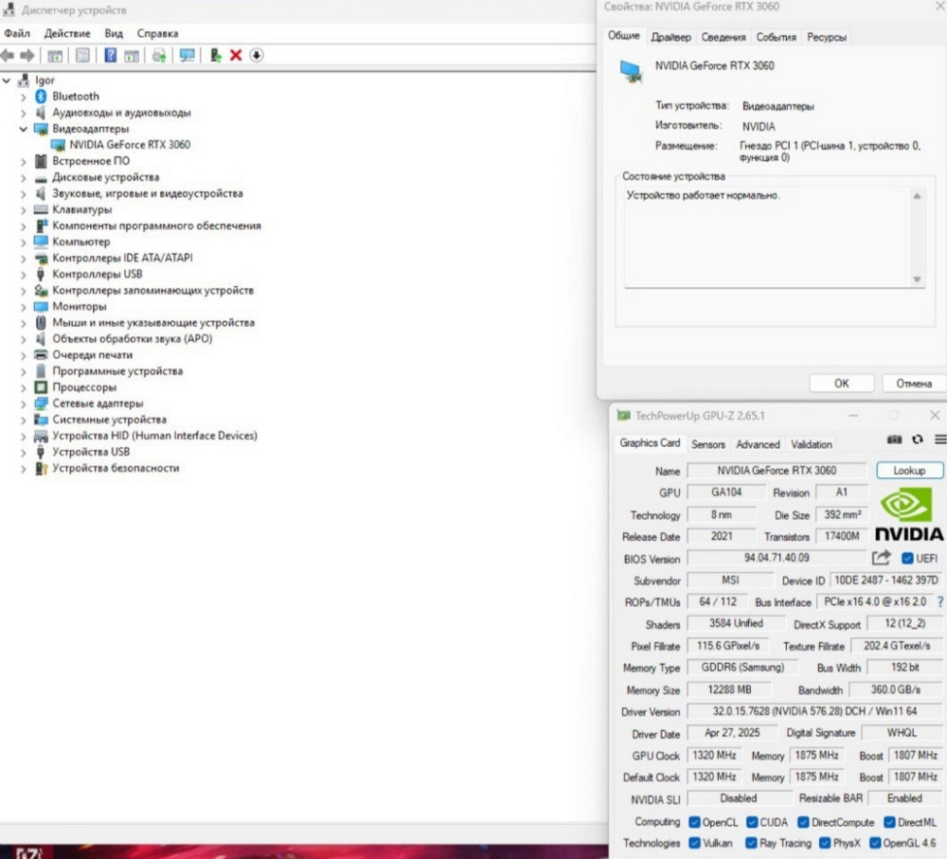Toggle the CUDA checkbox
This screenshot has width=947, height=859.
point(752,822)
